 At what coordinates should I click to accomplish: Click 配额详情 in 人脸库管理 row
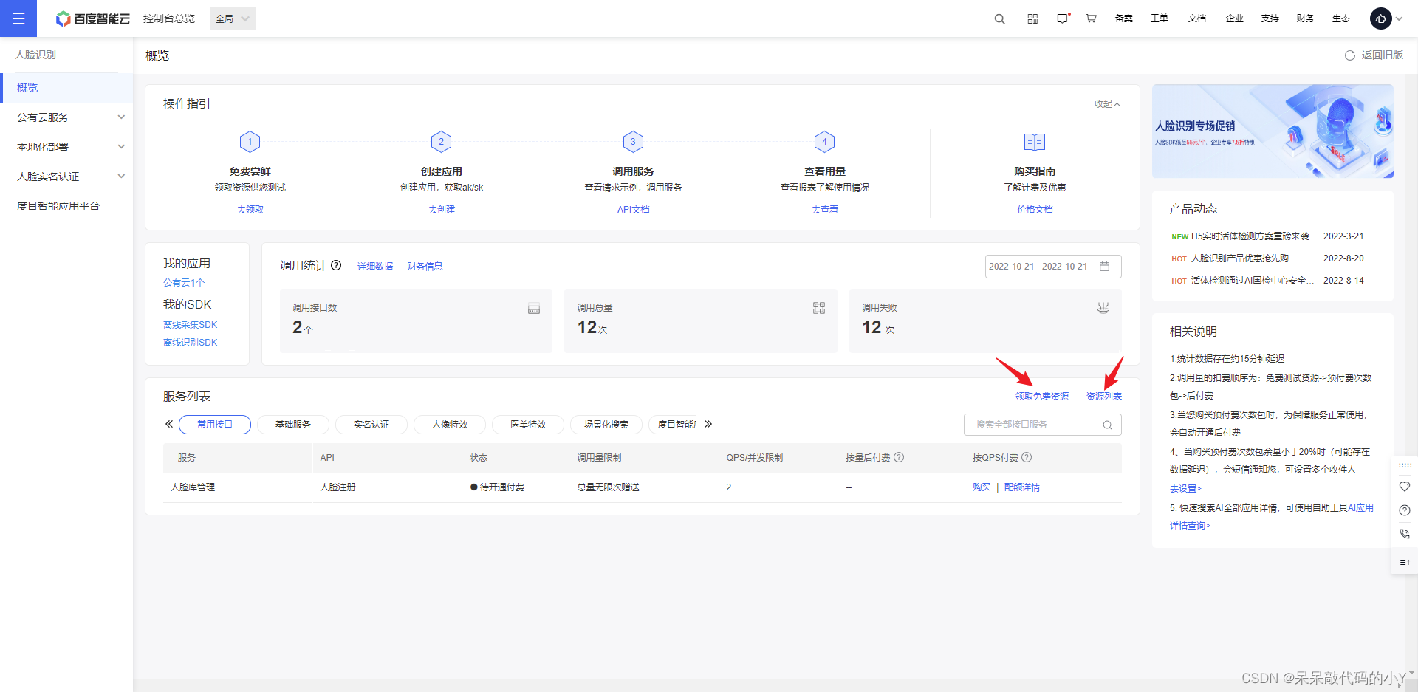(1022, 487)
